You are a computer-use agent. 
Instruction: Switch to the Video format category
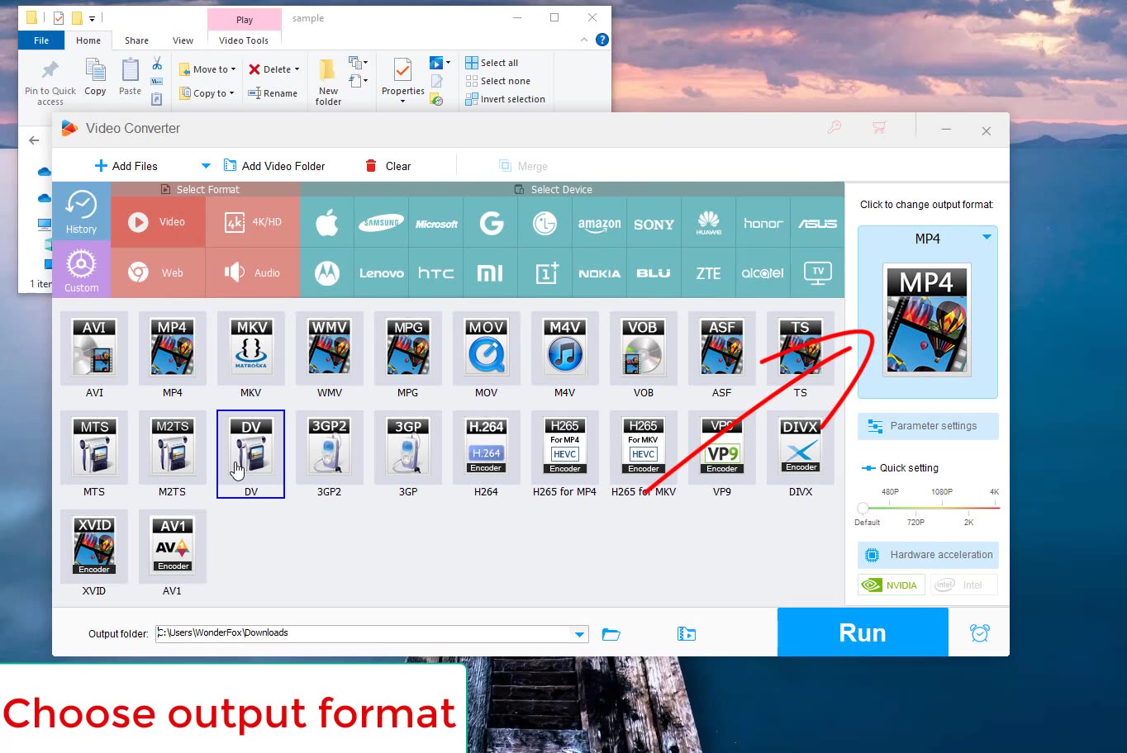[x=158, y=222]
